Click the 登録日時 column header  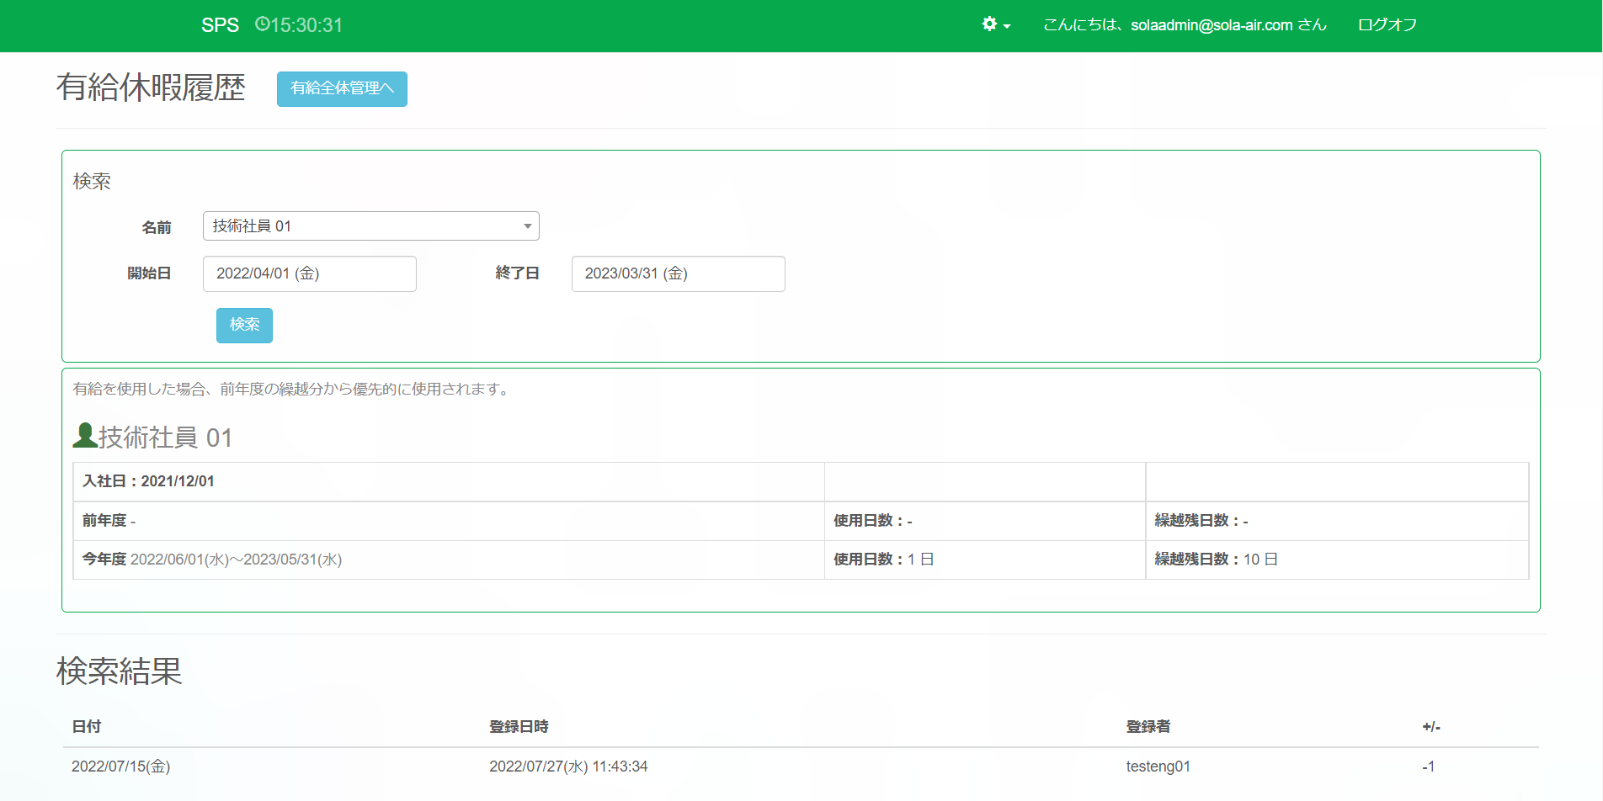[x=519, y=726]
